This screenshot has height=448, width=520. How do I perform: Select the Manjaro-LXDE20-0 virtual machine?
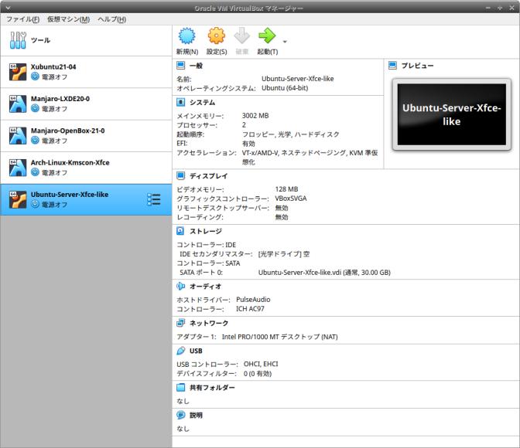pos(86,104)
